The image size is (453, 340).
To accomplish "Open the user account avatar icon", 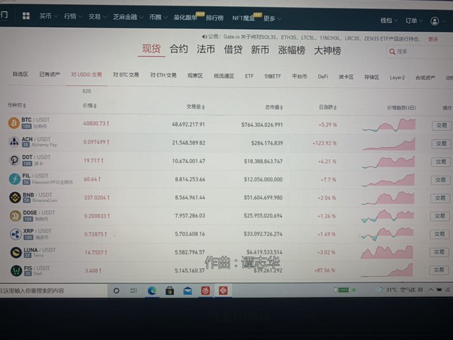I will click(x=435, y=21).
